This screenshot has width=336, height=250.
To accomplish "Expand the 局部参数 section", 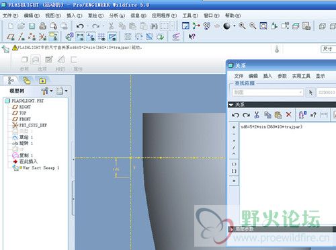I will pos(231,229).
